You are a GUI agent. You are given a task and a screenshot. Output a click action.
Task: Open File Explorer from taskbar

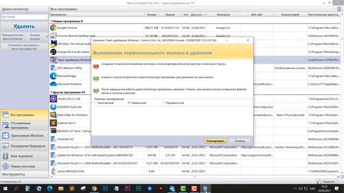[x=61, y=188]
